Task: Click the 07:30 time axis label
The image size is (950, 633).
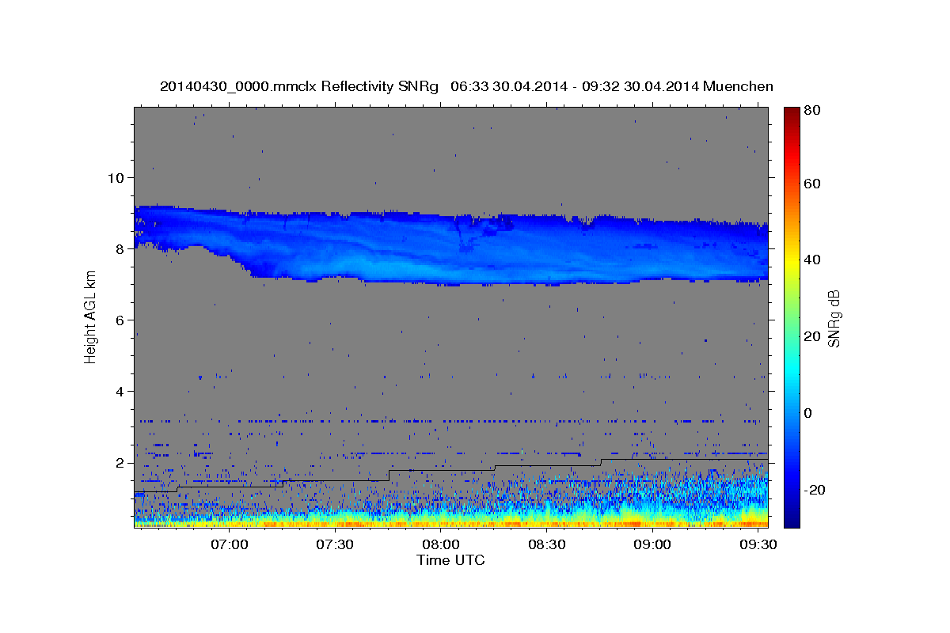Action: coord(335,544)
